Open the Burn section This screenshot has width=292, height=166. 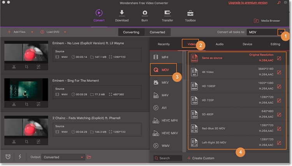coord(144,16)
